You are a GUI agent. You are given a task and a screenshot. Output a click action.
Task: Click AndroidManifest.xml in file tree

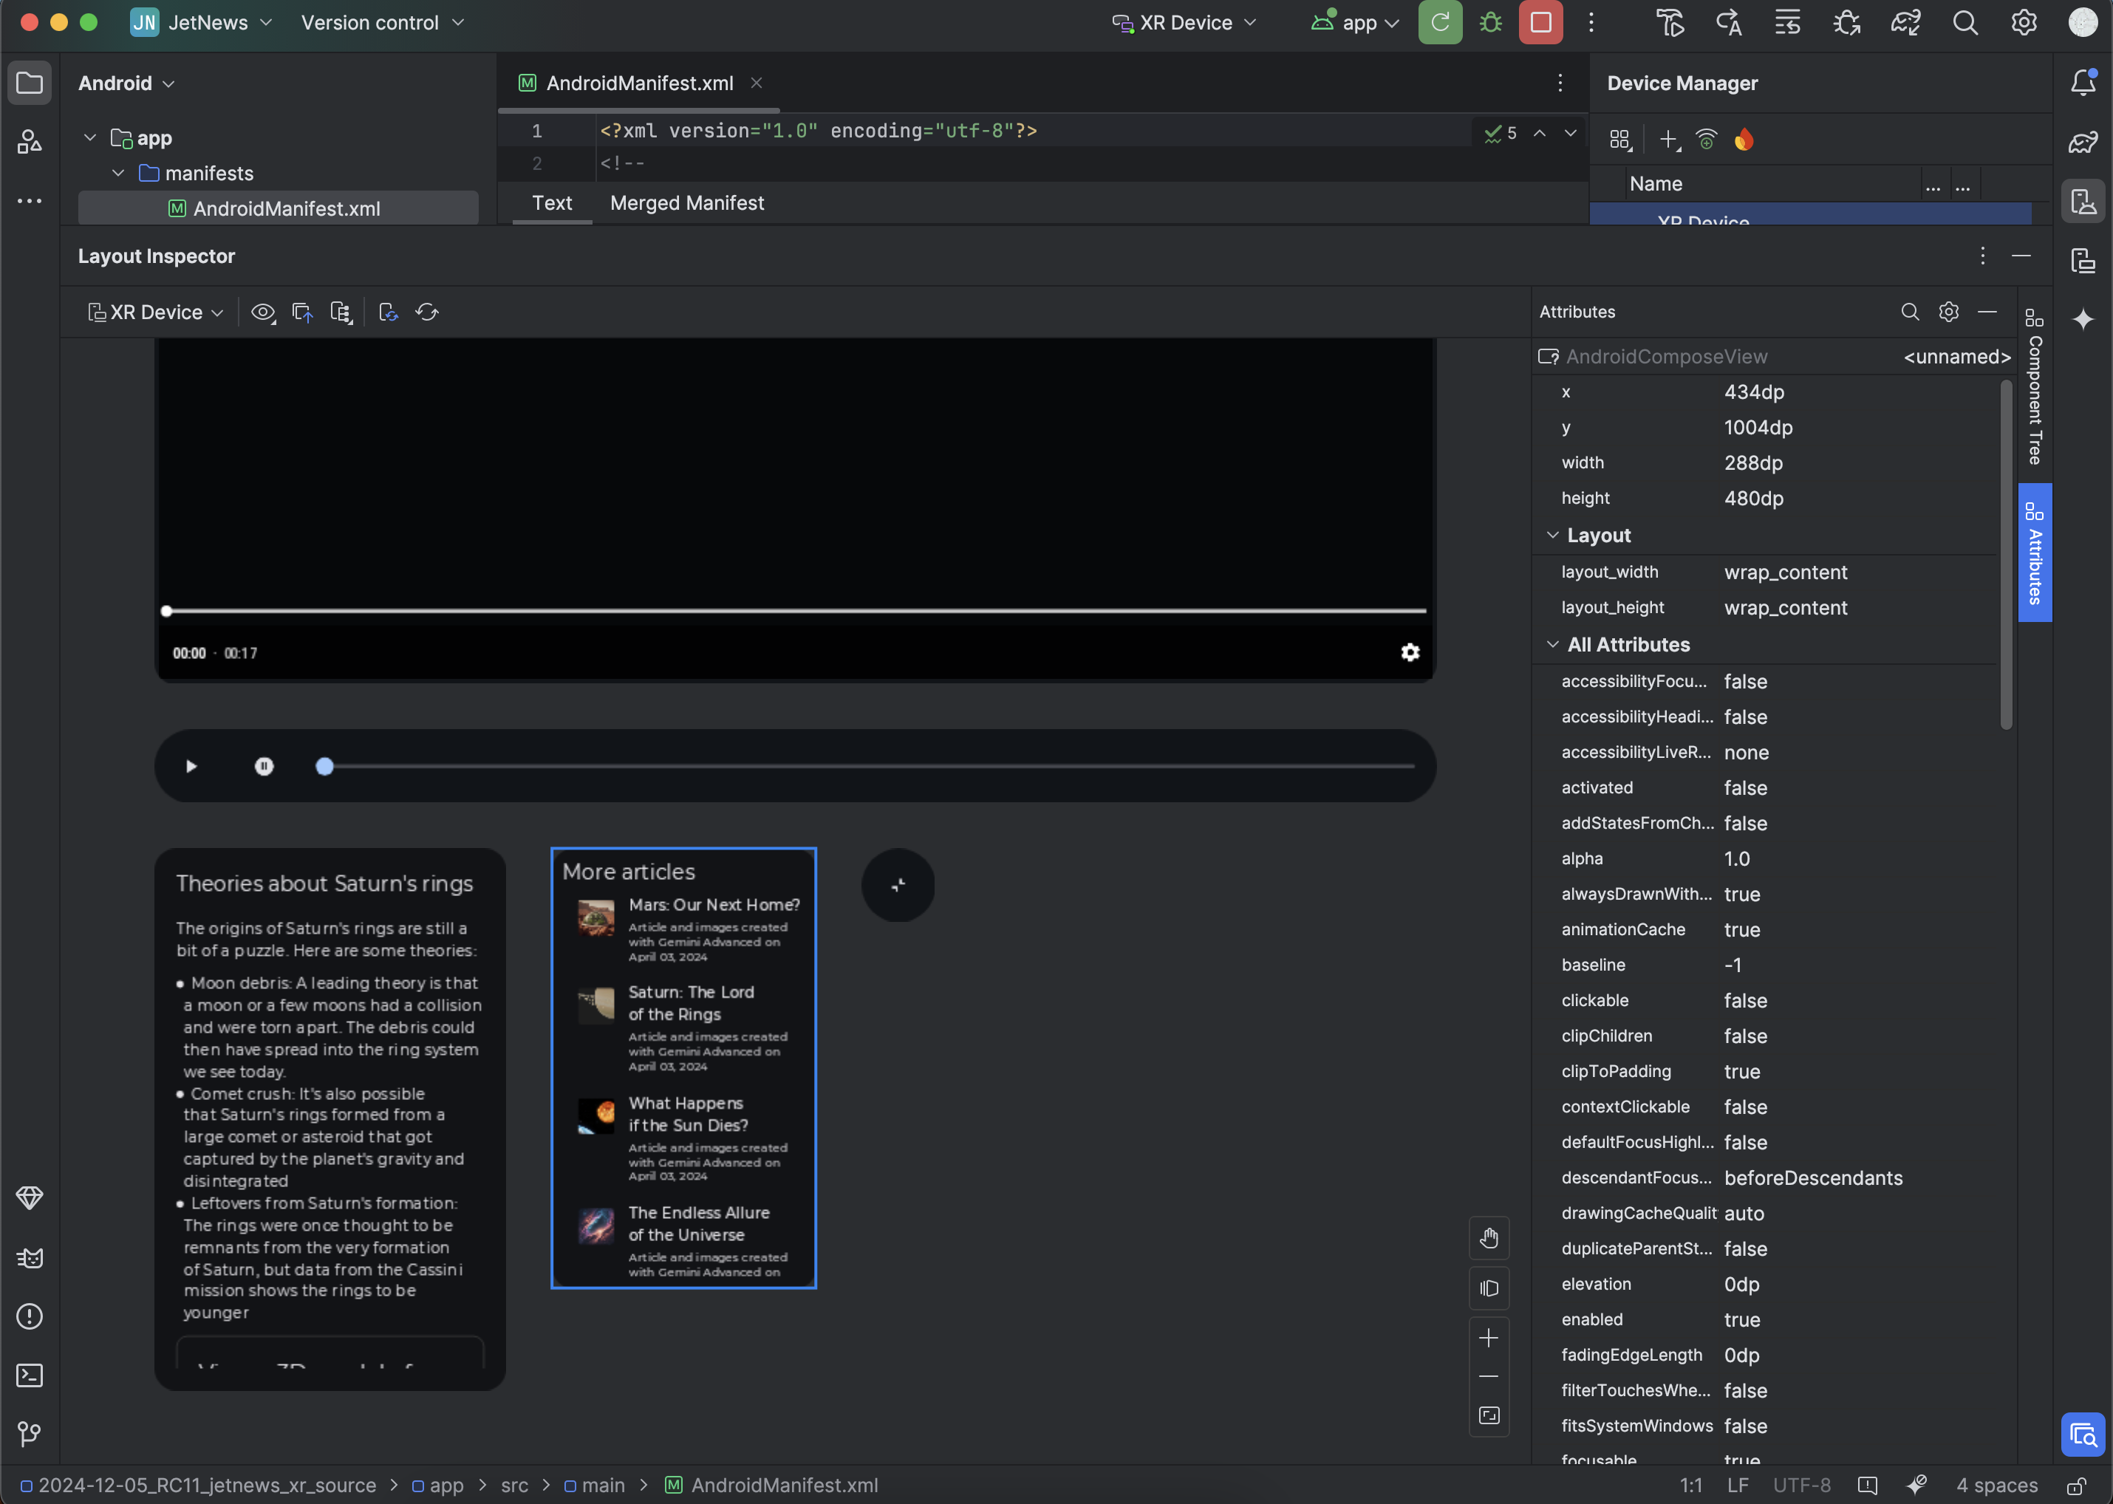[285, 207]
